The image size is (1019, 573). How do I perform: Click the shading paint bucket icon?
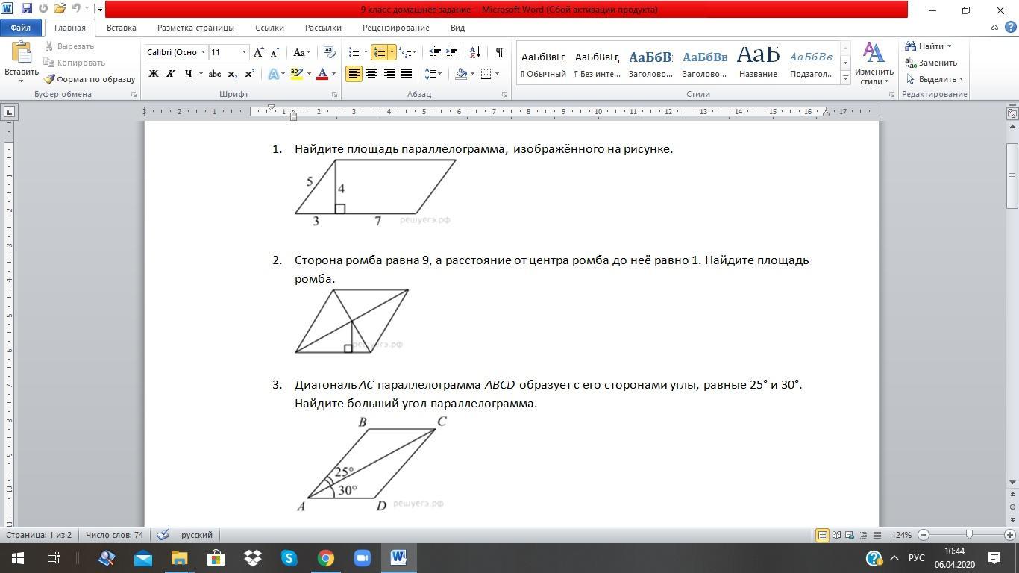coord(461,74)
